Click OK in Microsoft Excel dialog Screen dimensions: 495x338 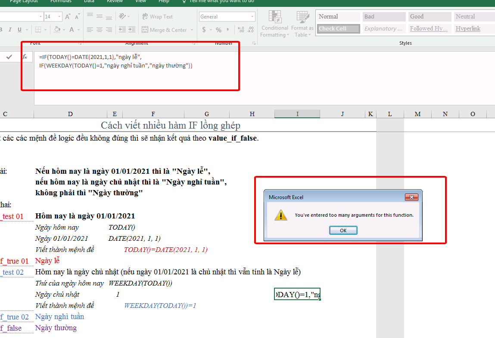coord(343,230)
